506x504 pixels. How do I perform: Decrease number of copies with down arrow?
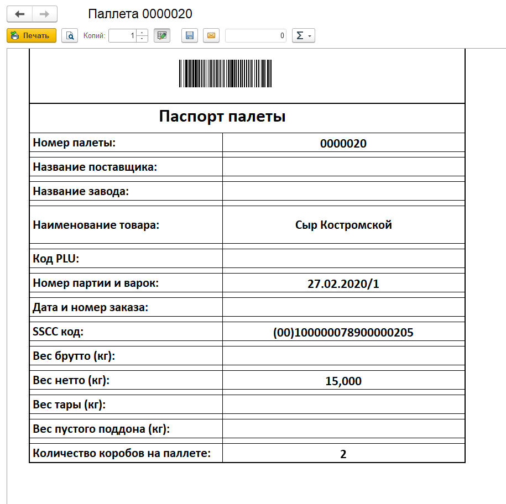(142, 39)
